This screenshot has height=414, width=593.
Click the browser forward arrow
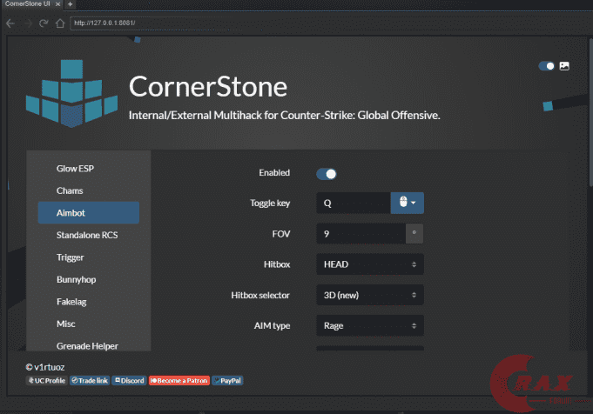pyautogui.click(x=28, y=23)
